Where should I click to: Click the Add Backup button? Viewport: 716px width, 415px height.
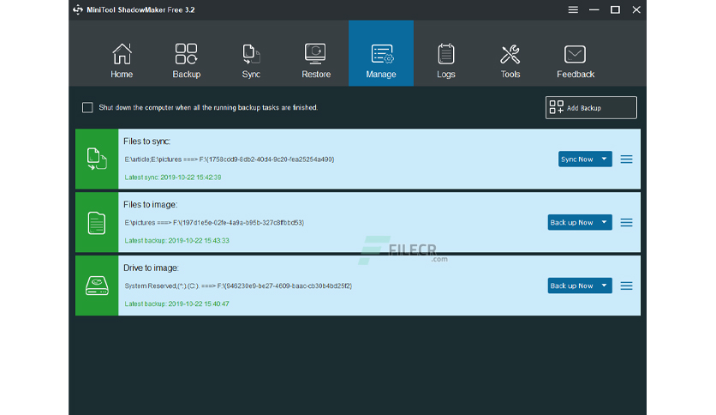point(591,107)
